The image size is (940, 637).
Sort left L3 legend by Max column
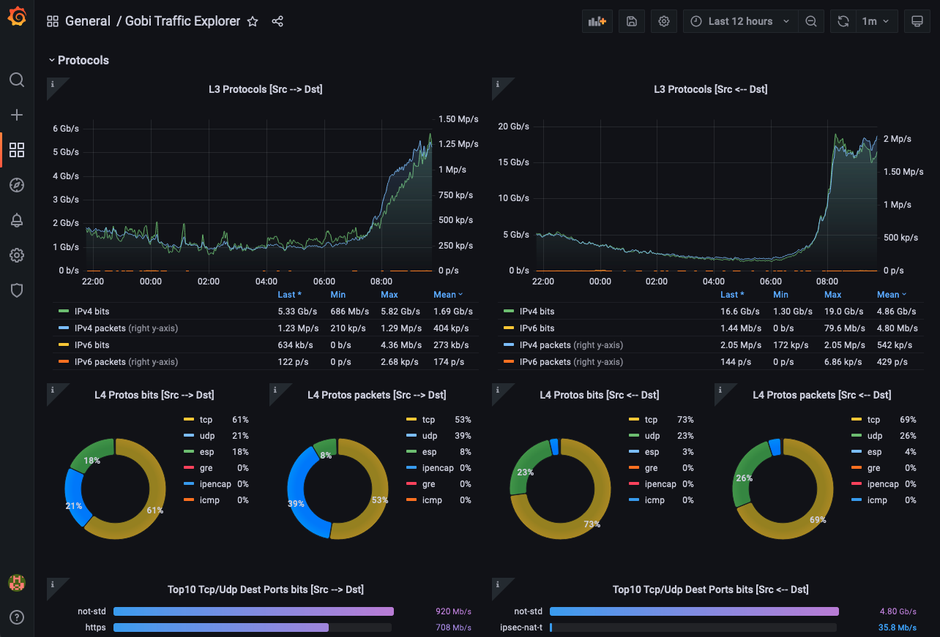coord(389,295)
